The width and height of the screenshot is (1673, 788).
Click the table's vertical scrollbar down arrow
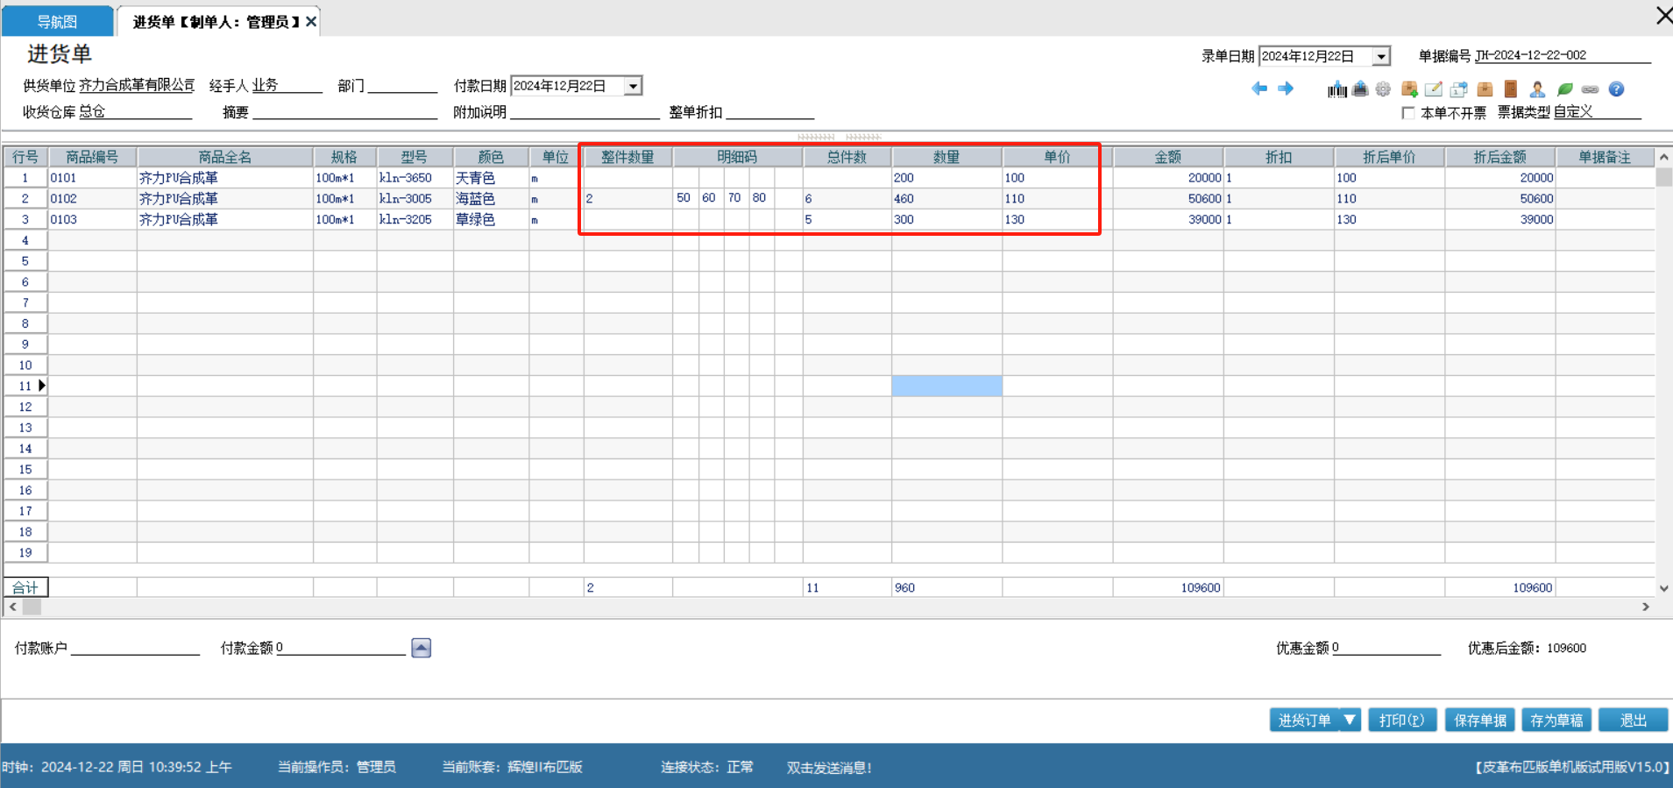1663,588
